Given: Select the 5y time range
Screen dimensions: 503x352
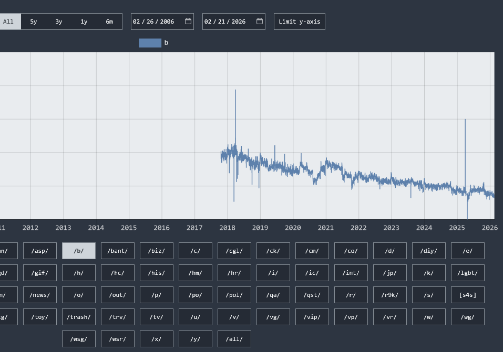Looking at the screenshot, I should (x=33, y=22).
